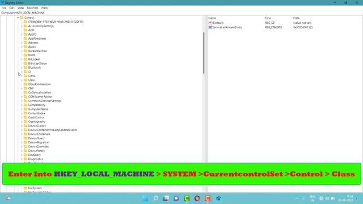The width and height of the screenshot is (363, 204).
Task: Click the BitlockerStatus folder icon
Action: tap(26, 63)
